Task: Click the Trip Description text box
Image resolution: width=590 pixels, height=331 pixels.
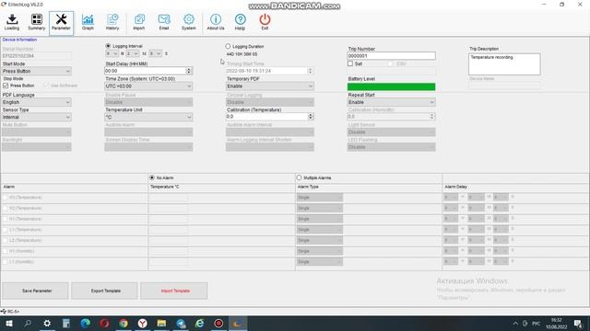Action: click(x=504, y=63)
